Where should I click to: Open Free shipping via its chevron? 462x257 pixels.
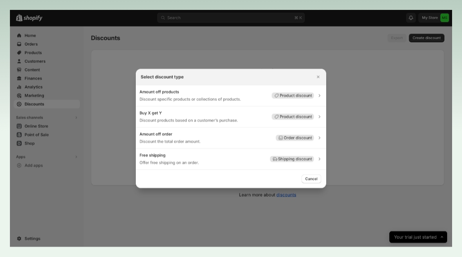[x=319, y=159]
